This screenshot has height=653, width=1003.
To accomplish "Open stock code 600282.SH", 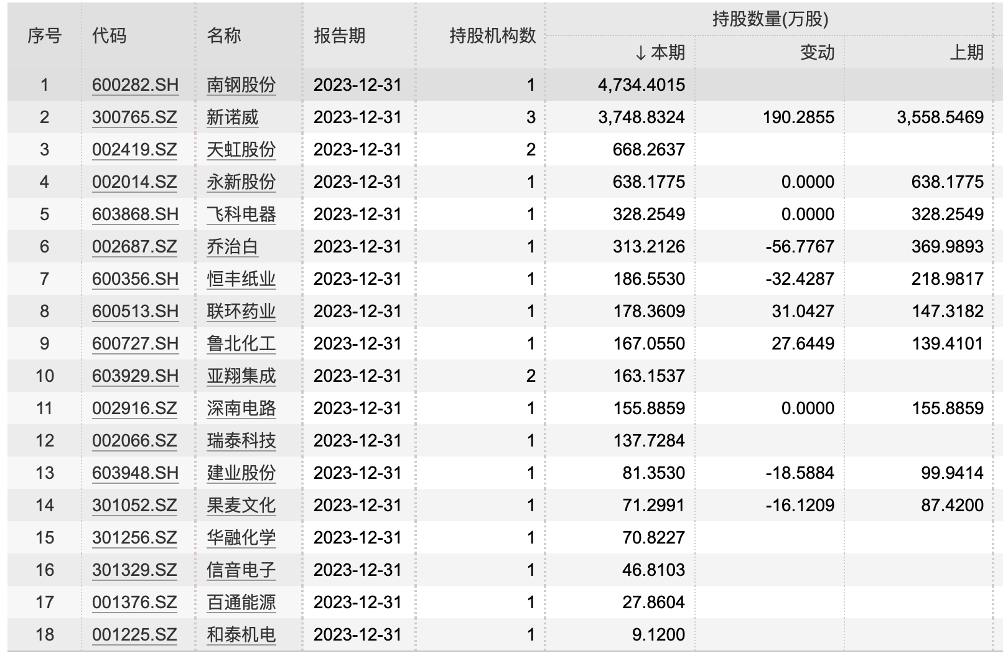I will click(135, 85).
